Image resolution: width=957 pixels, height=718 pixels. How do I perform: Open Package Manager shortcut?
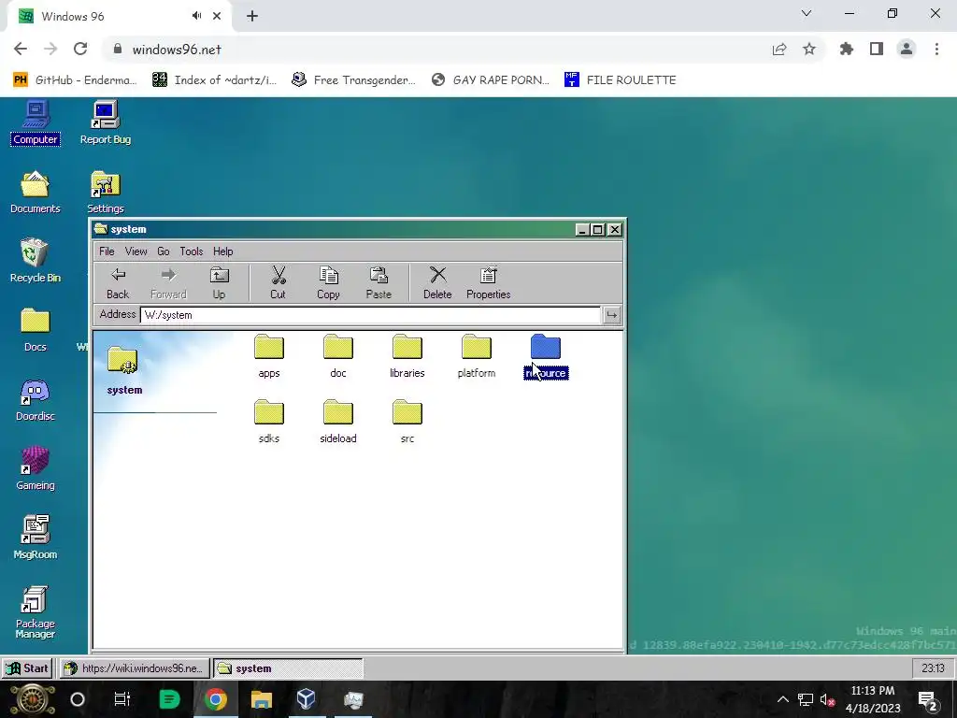pos(36,612)
